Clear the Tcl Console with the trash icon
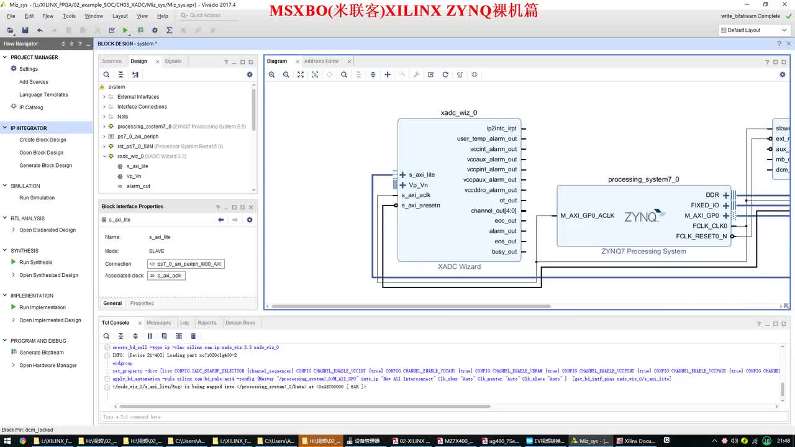 (x=193, y=336)
